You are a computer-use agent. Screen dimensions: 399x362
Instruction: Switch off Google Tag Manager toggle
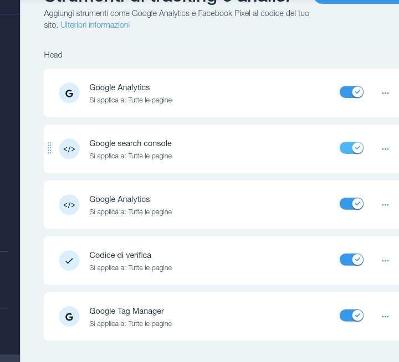351,316
